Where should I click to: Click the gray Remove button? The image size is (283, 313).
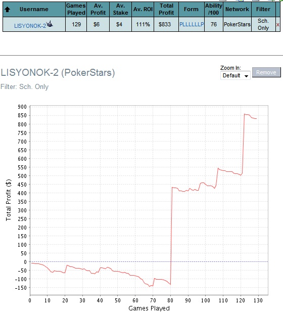[266, 72]
